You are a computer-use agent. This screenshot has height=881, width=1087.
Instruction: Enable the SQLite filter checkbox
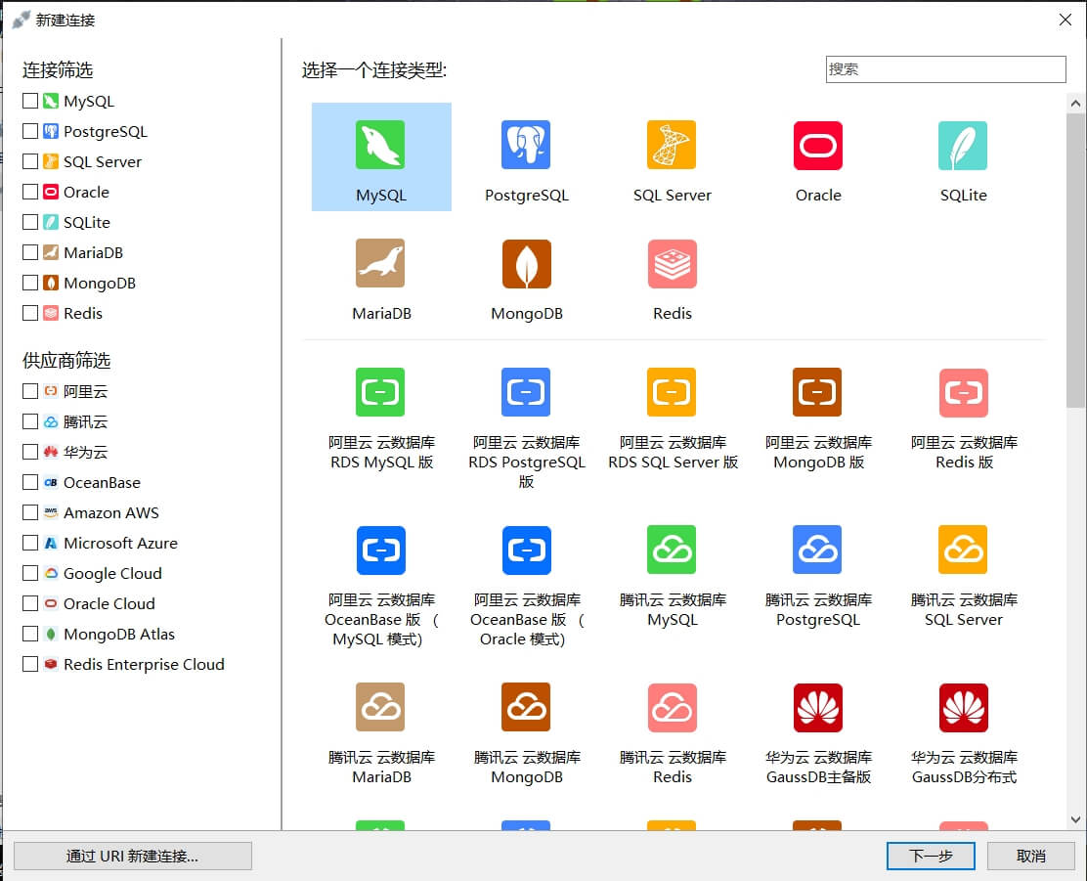[29, 222]
